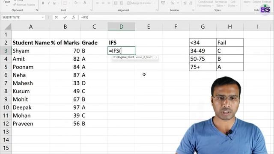
Task: Decrease indent in Alignment group
Action: (x=116, y=3)
